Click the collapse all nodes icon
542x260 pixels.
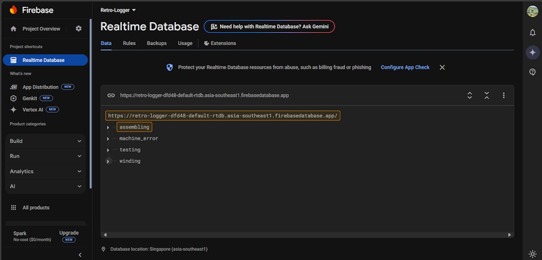click(x=487, y=96)
